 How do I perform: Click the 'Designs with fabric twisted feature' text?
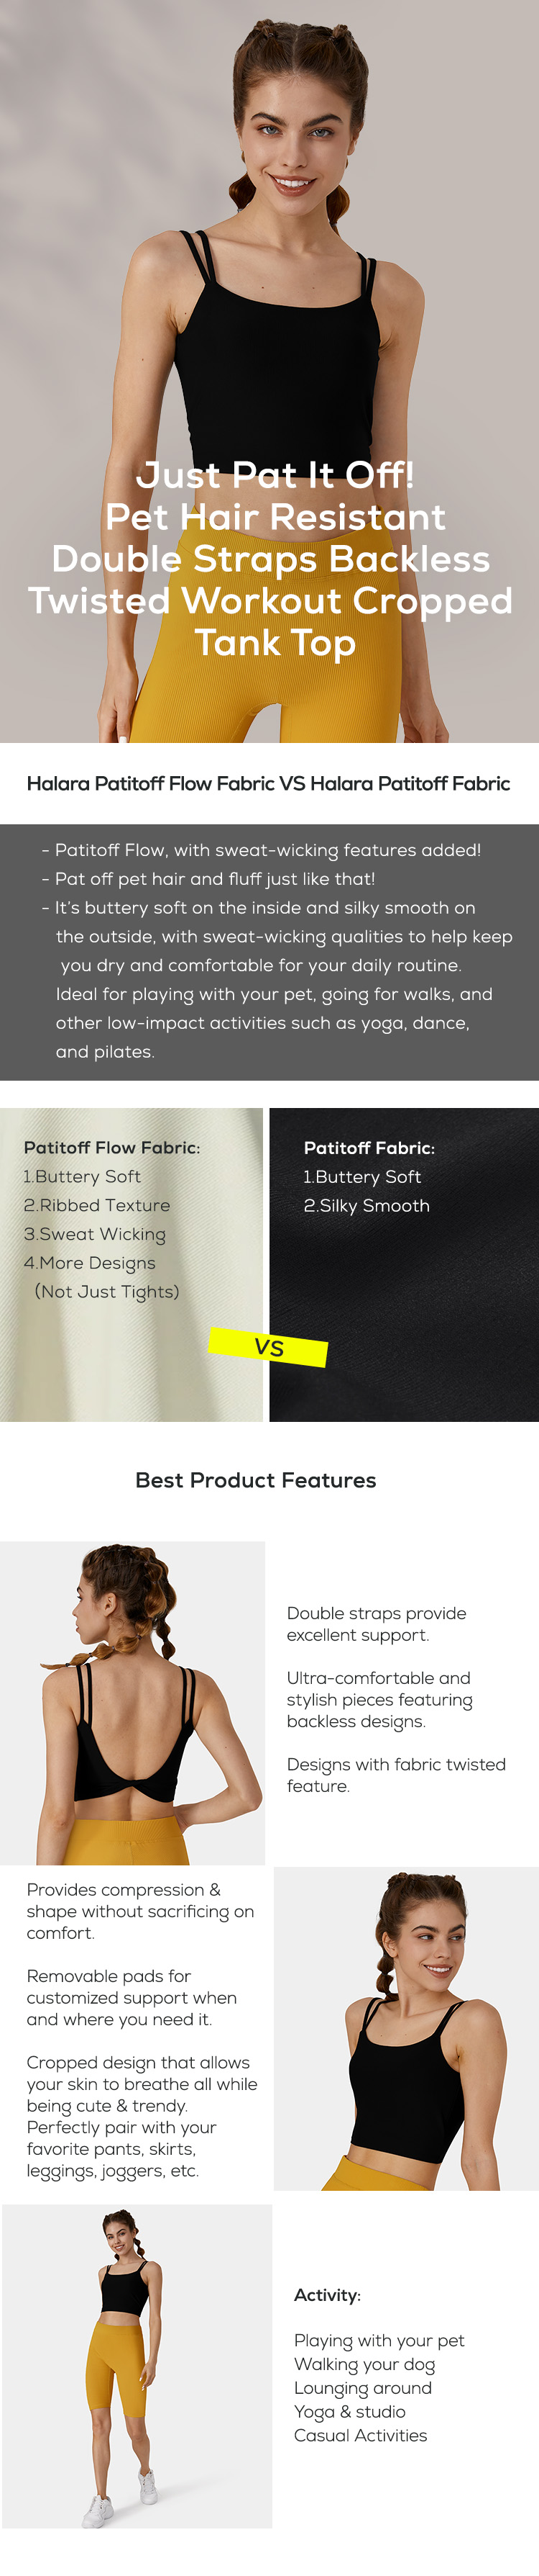(396, 1774)
